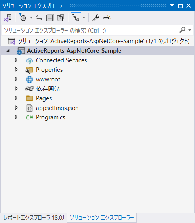Expand the wwwroot folder arrow
The width and height of the screenshot is (195, 223).
16,79
